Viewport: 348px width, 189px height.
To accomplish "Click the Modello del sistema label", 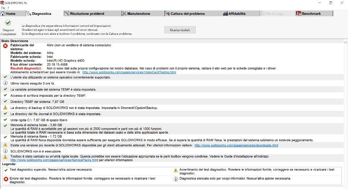I will [26, 53].
